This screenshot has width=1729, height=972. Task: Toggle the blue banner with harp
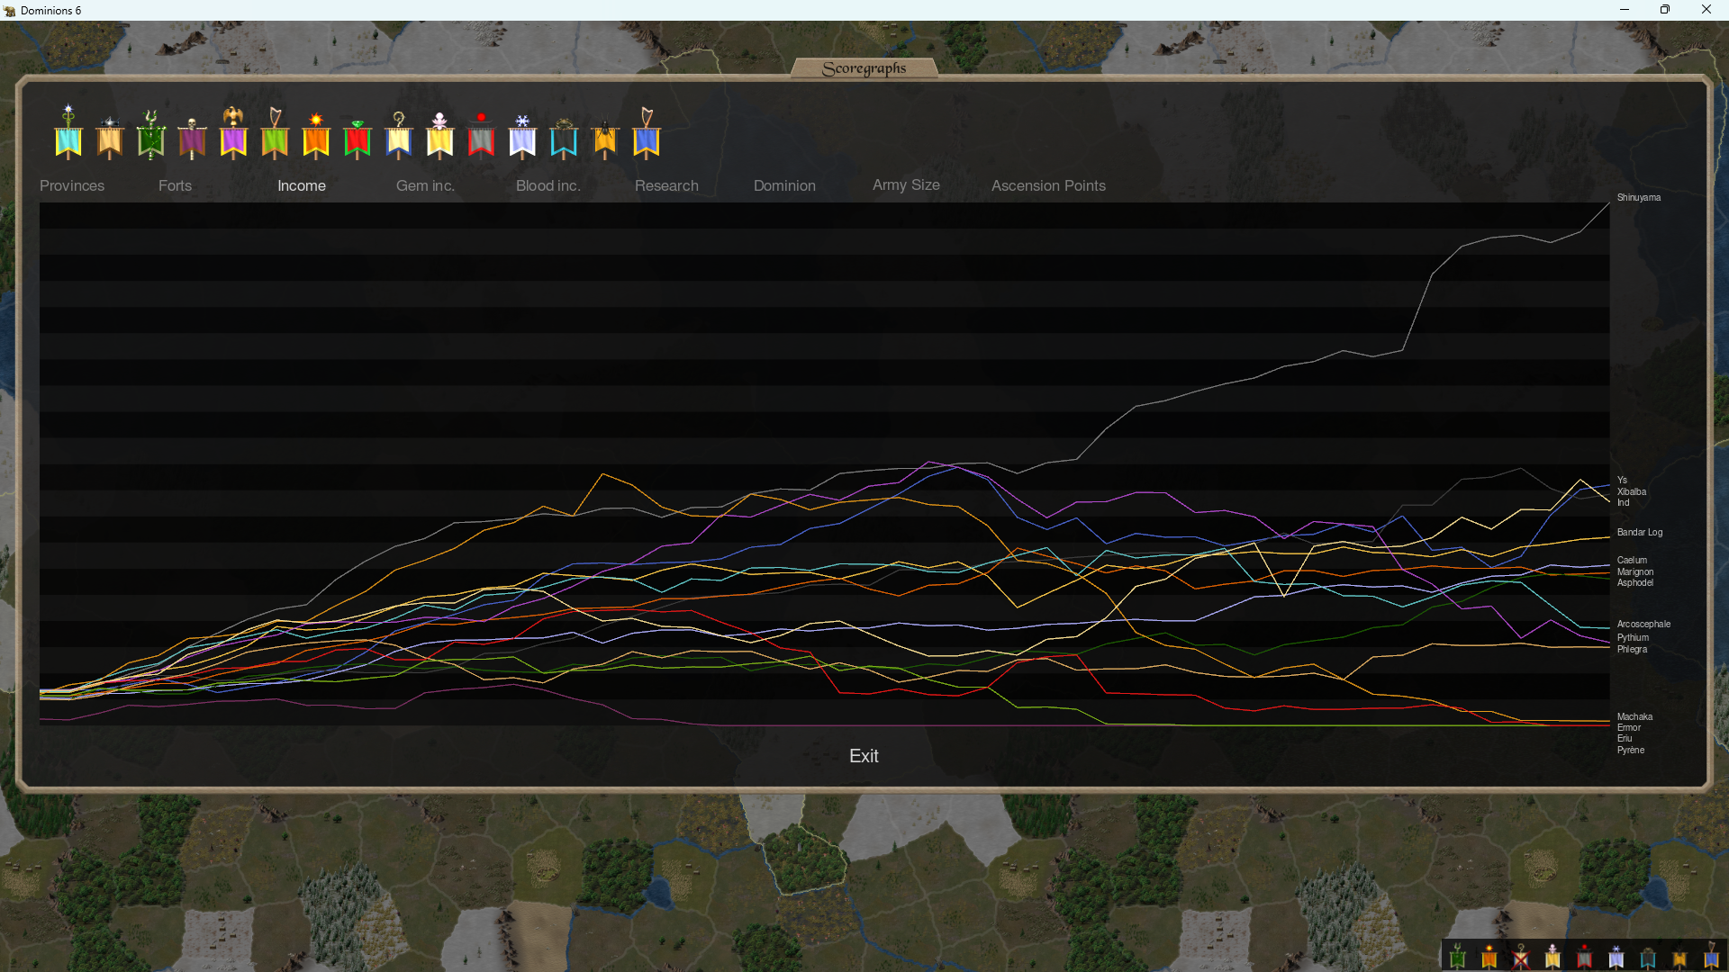647,133
